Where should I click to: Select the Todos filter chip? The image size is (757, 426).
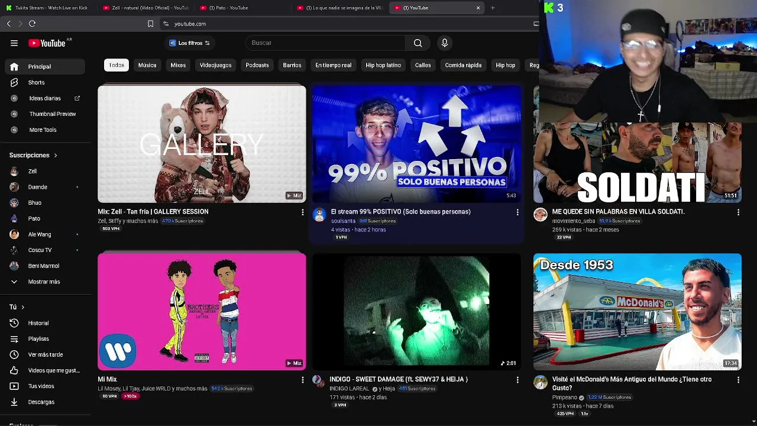click(117, 65)
